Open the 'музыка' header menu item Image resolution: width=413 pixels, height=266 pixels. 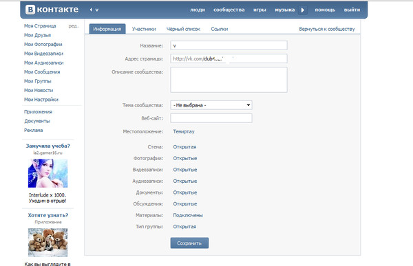point(285,10)
